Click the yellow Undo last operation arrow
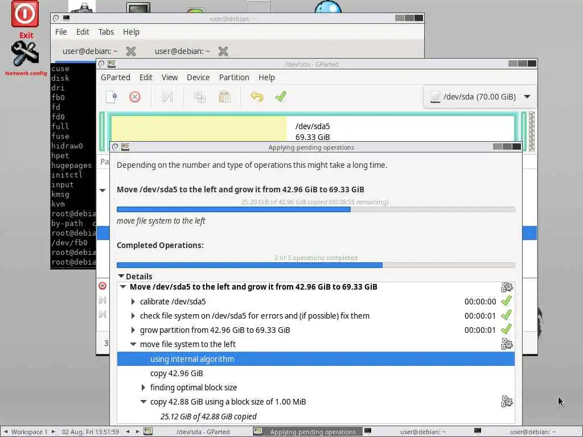 (x=257, y=97)
